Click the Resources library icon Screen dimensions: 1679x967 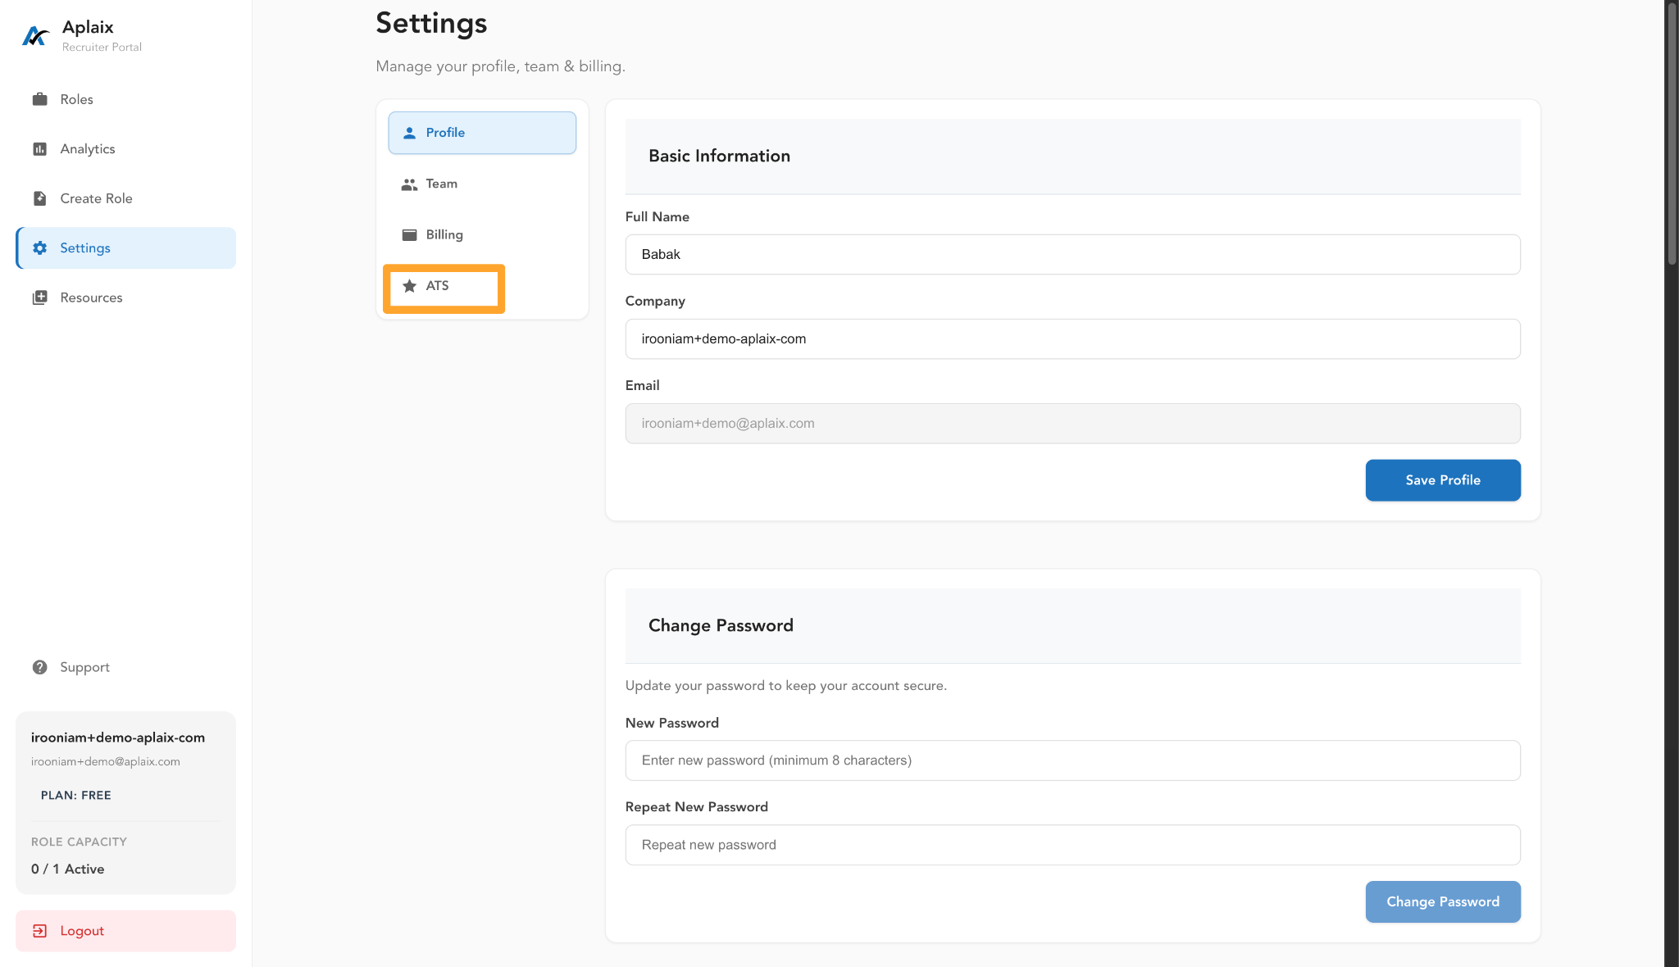click(x=39, y=297)
